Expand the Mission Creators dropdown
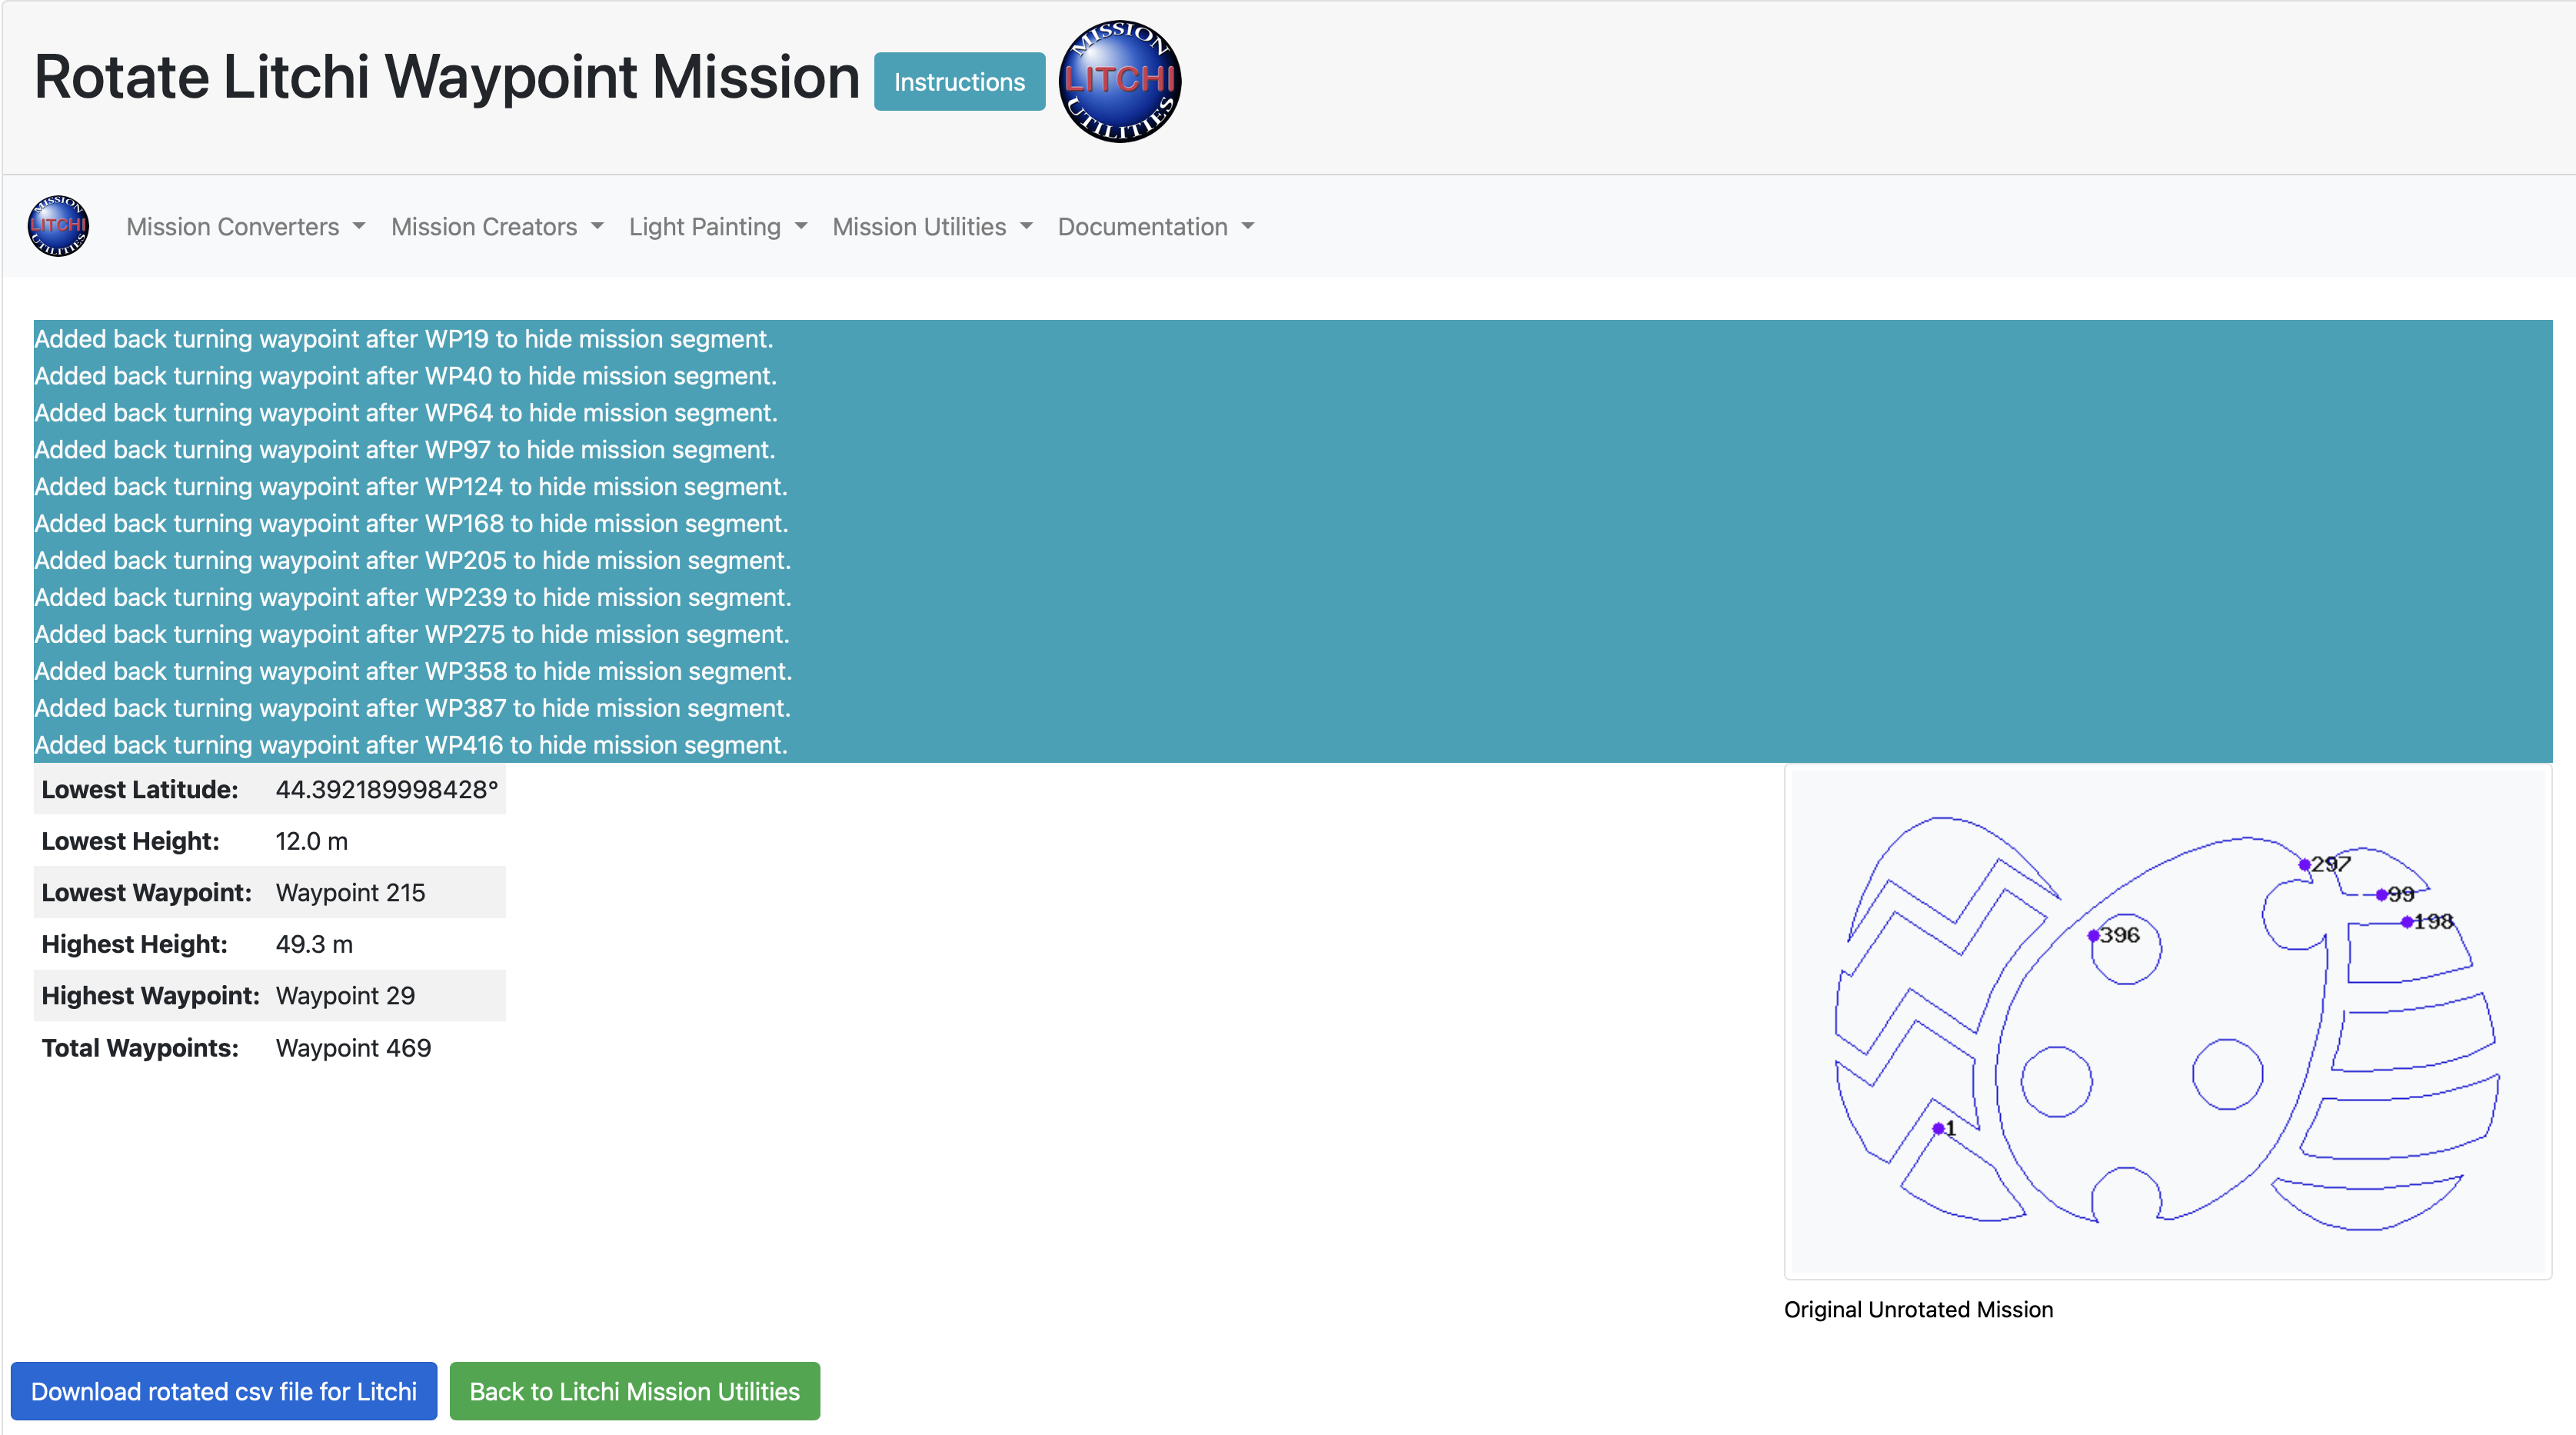 (497, 227)
